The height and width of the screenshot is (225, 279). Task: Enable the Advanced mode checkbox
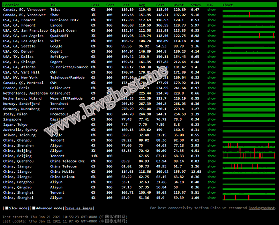[33, 208]
